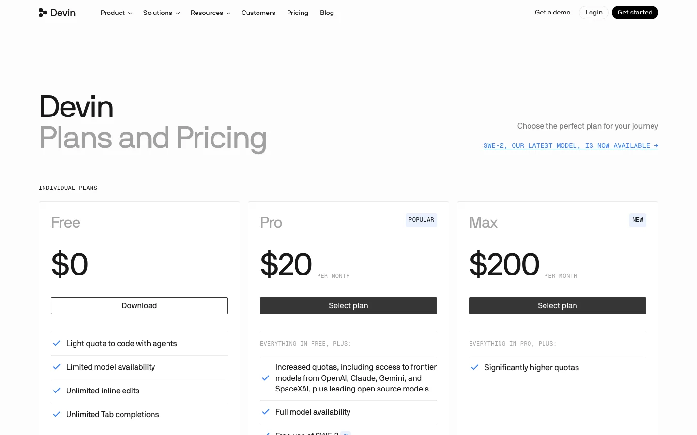Screen dimensions: 697x435
Task: Click the Devin logo icon
Action: tap(43, 13)
